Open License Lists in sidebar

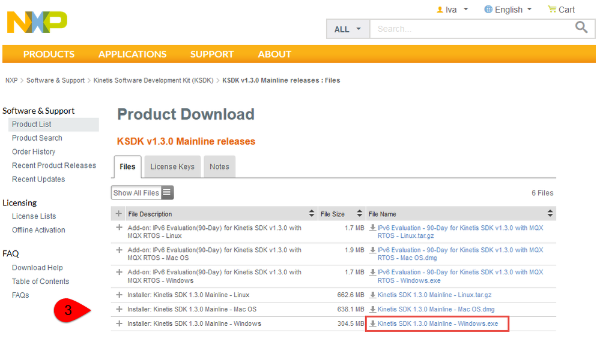tap(34, 216)
